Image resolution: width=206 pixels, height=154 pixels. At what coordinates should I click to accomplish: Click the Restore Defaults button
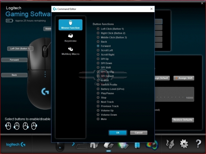click(183, 120)
